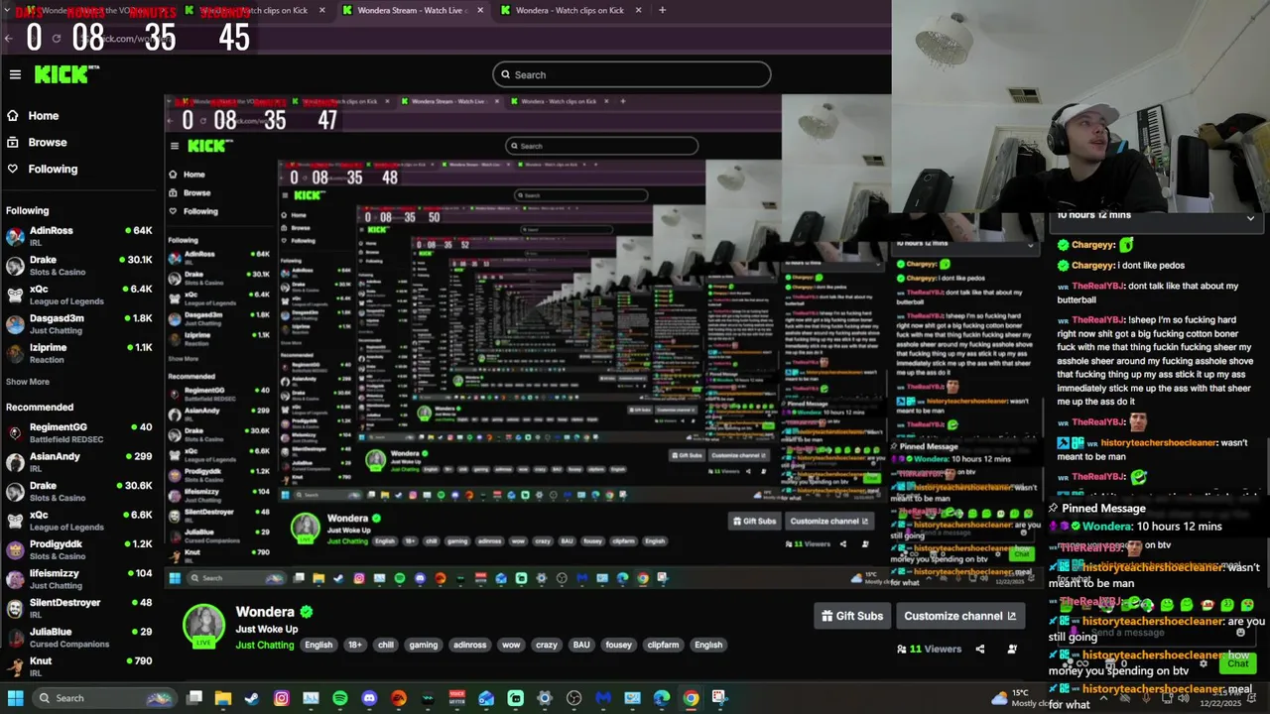1270x714 pixels.
Task: Open OBS Studio from taskbar
Action: click(x=573, y=698)
